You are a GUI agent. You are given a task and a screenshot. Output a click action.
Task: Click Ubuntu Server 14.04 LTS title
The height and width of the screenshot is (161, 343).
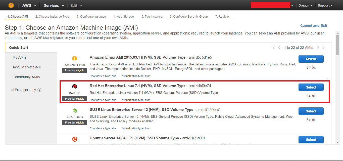[134, 138]
